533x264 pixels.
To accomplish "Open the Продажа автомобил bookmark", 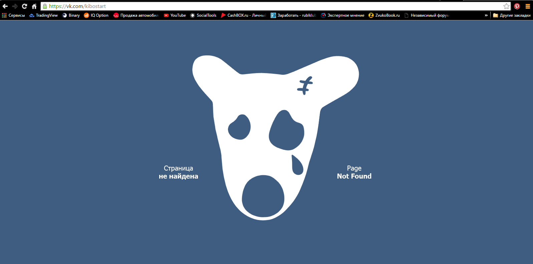I will 136,15.
